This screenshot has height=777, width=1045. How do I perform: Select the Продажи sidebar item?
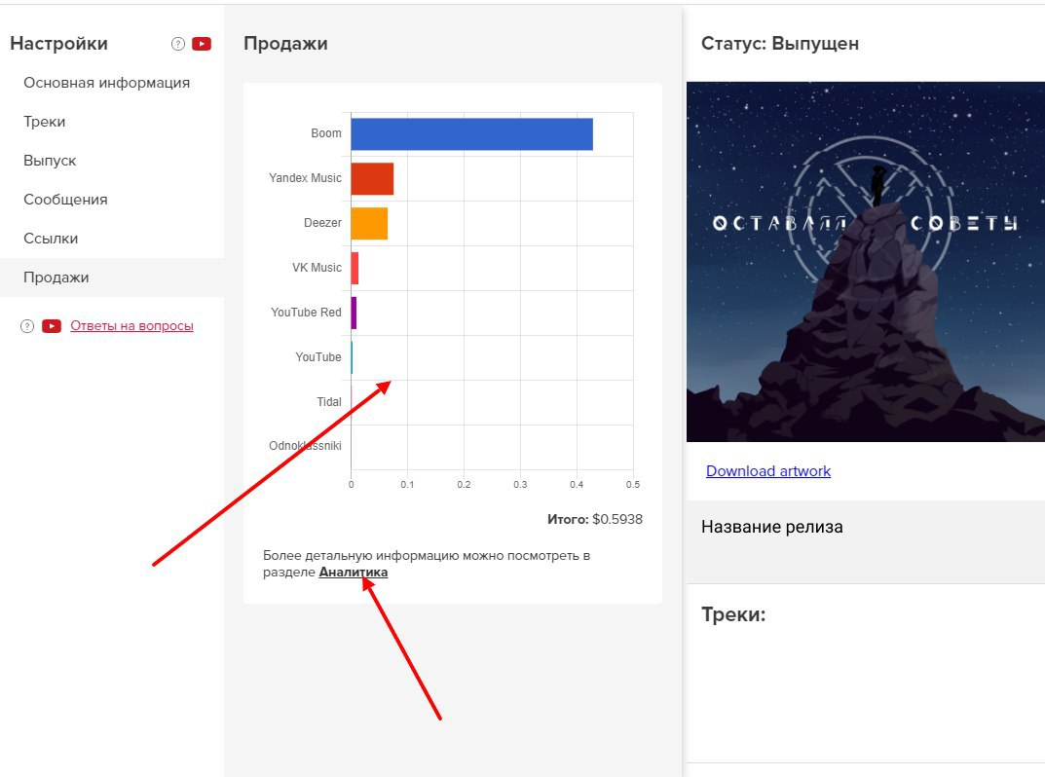point(112,277)
